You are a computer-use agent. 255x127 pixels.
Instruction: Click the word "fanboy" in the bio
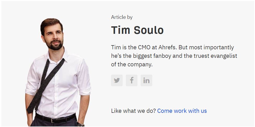161,56
